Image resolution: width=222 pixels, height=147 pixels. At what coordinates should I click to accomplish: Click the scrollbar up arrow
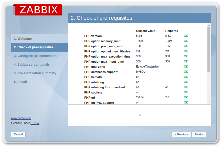click(209, 25)
